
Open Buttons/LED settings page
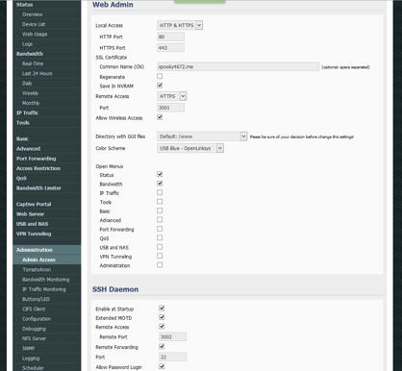[36, 299]
